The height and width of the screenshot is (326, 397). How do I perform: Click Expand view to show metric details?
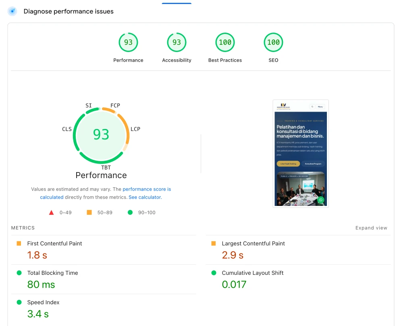371,228
